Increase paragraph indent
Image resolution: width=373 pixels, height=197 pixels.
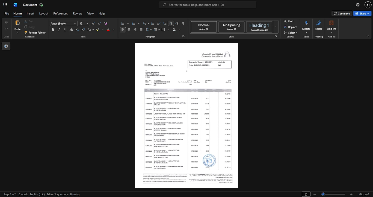165,23
